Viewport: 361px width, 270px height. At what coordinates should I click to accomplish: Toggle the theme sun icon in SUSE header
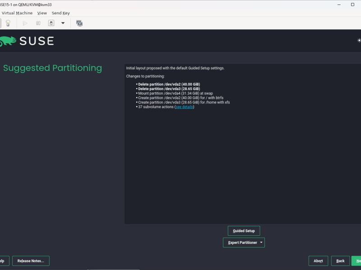click(359, 40)
